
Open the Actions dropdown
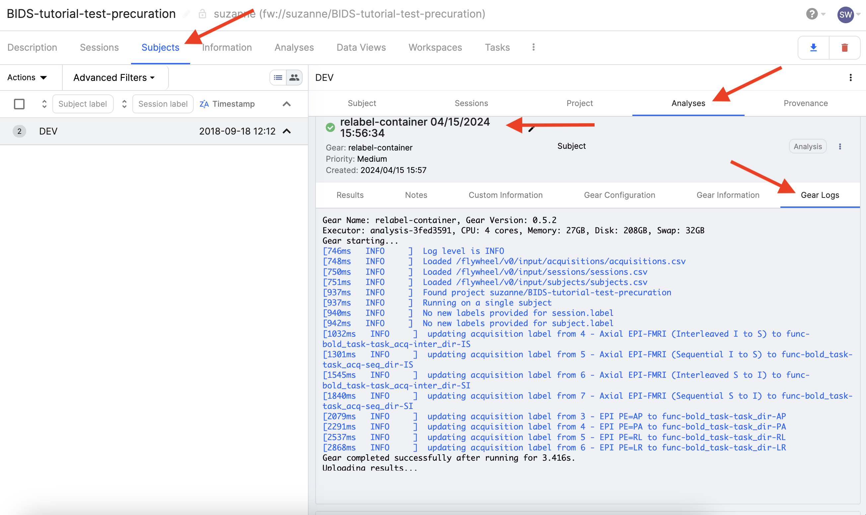point(27,78)
